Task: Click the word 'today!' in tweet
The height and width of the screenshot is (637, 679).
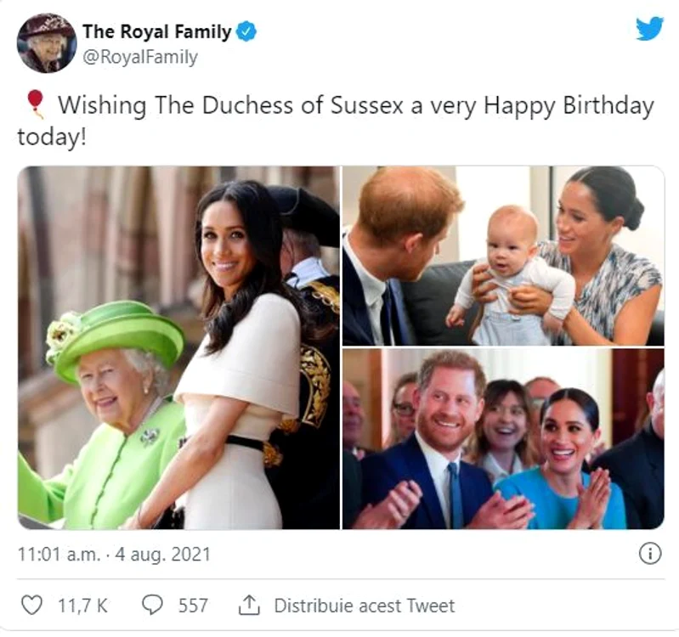Action: pos(52,138)
